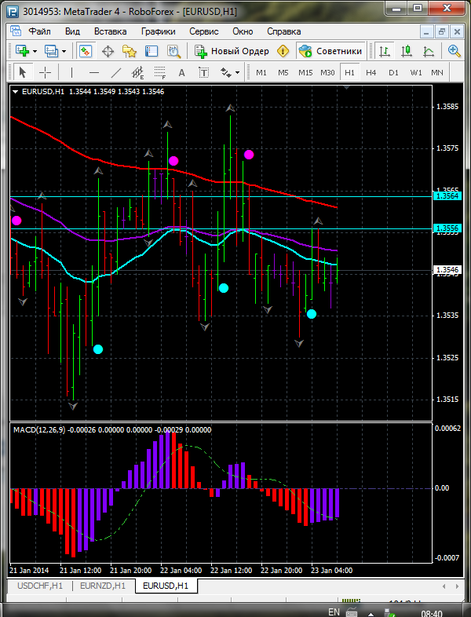The image size is (471, 617).
Task: Click the zoom in magnifier icon
Action: 454,51
